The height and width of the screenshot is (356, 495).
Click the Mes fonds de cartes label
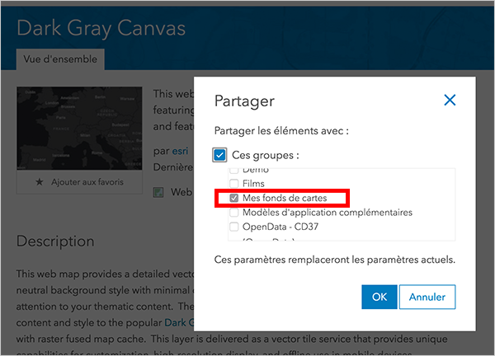point(285,199)
